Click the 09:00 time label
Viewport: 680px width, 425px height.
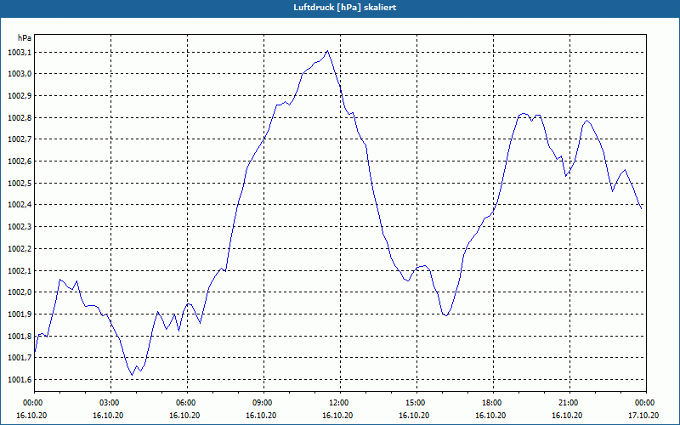coord(264,403)
